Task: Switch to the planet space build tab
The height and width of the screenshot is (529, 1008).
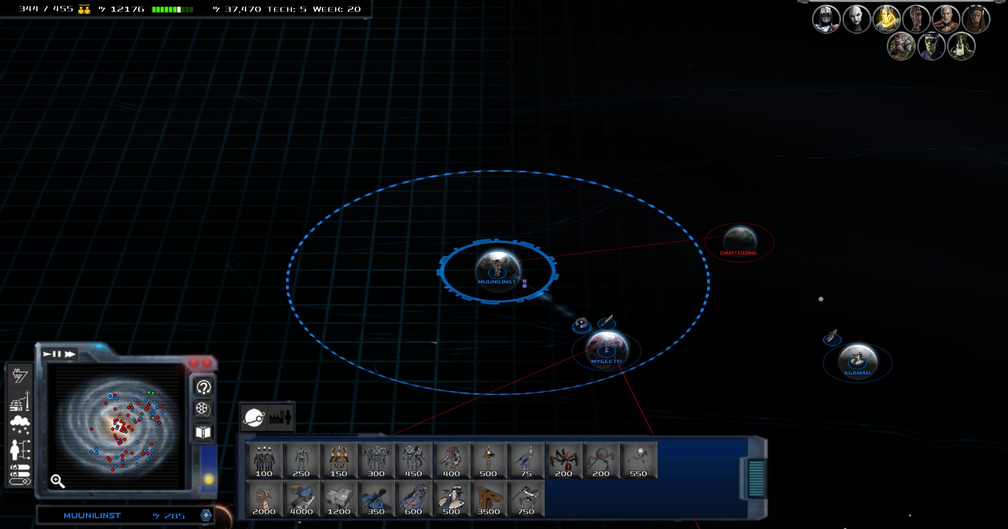Action: pyautogui.click(x=254, y=418)
